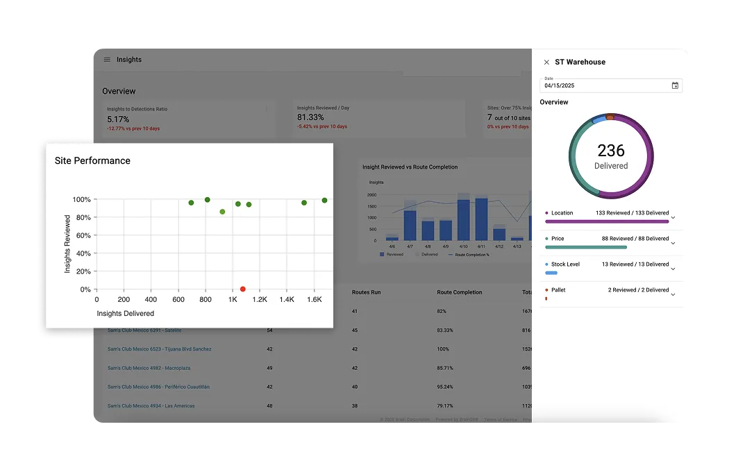Image resolution: width=736 pixels, height=472 pixels.
Task: Expand the Pallet category row
Action: (673, 295)
